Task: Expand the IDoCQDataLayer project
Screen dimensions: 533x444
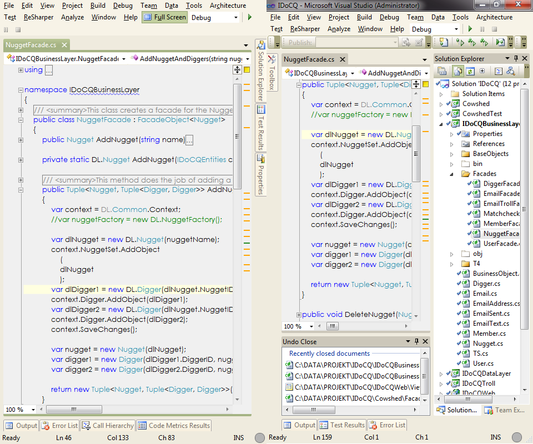Action: pos(441,374)
